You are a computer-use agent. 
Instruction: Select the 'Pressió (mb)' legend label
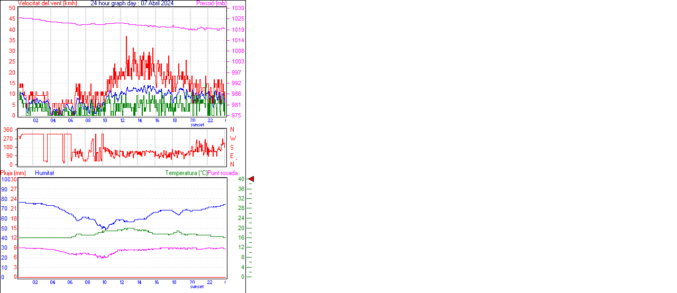coord(211,3)
